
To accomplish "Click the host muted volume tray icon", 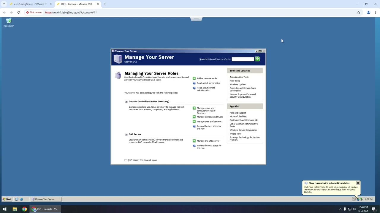I will [x=354, y=209].
